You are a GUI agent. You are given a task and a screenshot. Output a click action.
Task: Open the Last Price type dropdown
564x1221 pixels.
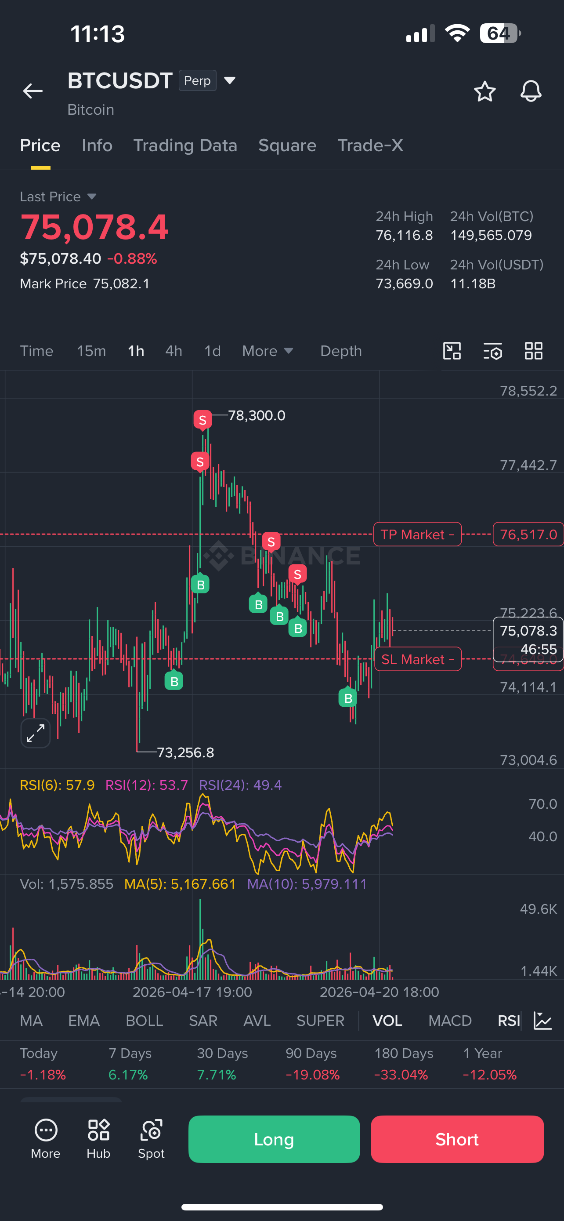92,197
